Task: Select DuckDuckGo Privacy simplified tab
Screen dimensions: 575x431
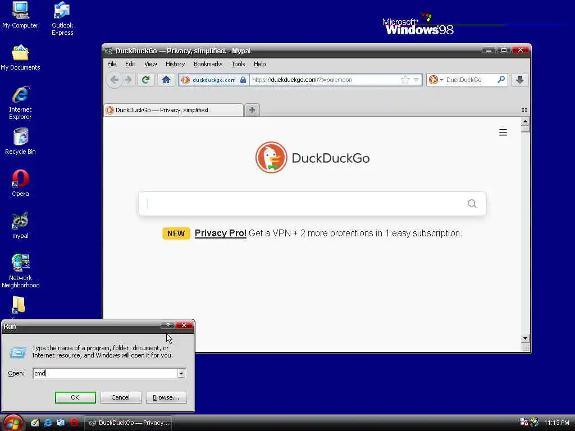Action: coord(174,110)
